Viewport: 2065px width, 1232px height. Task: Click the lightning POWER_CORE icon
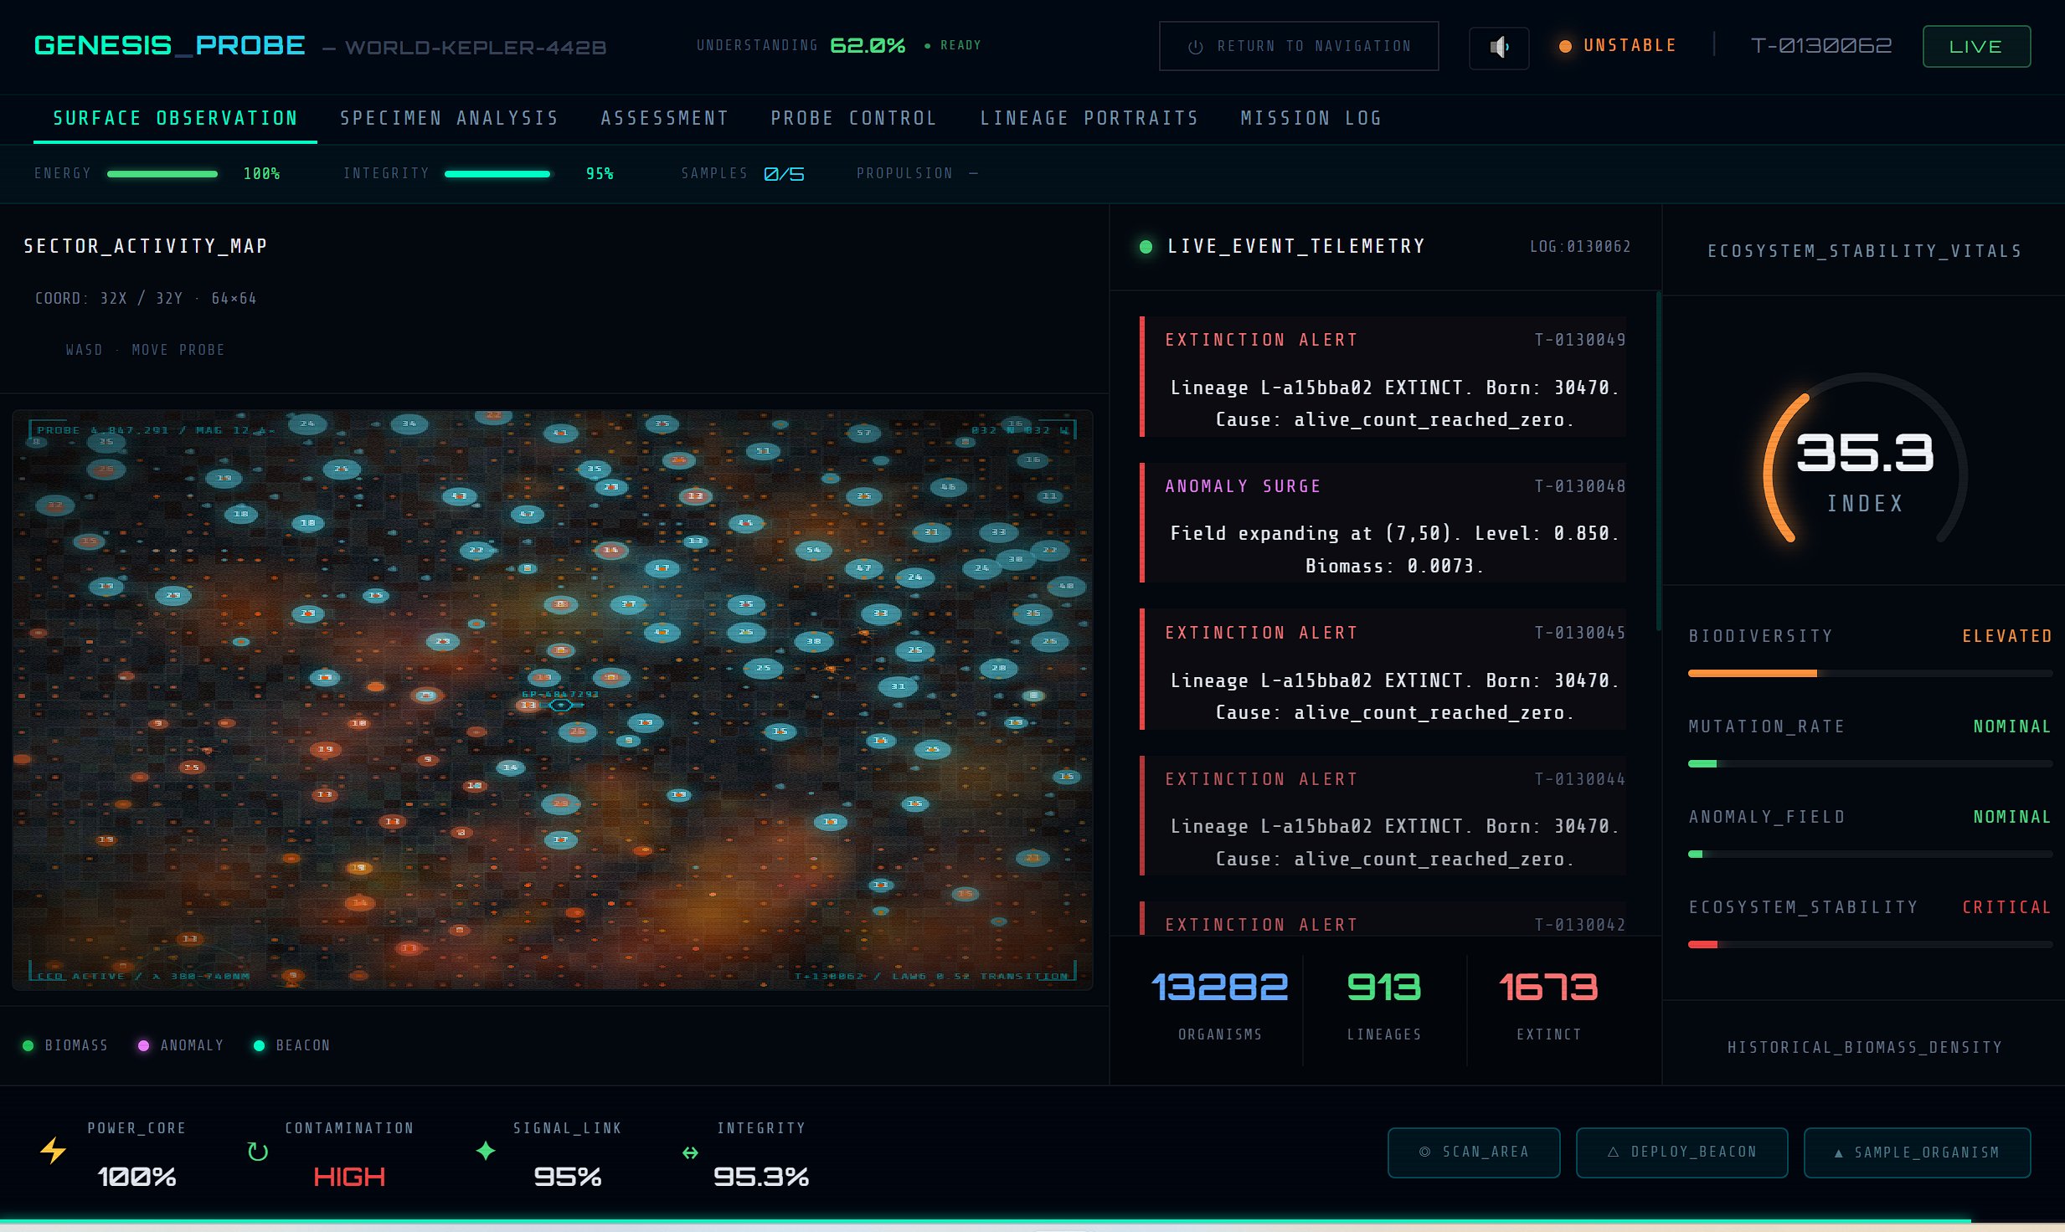coord(53,1152)
